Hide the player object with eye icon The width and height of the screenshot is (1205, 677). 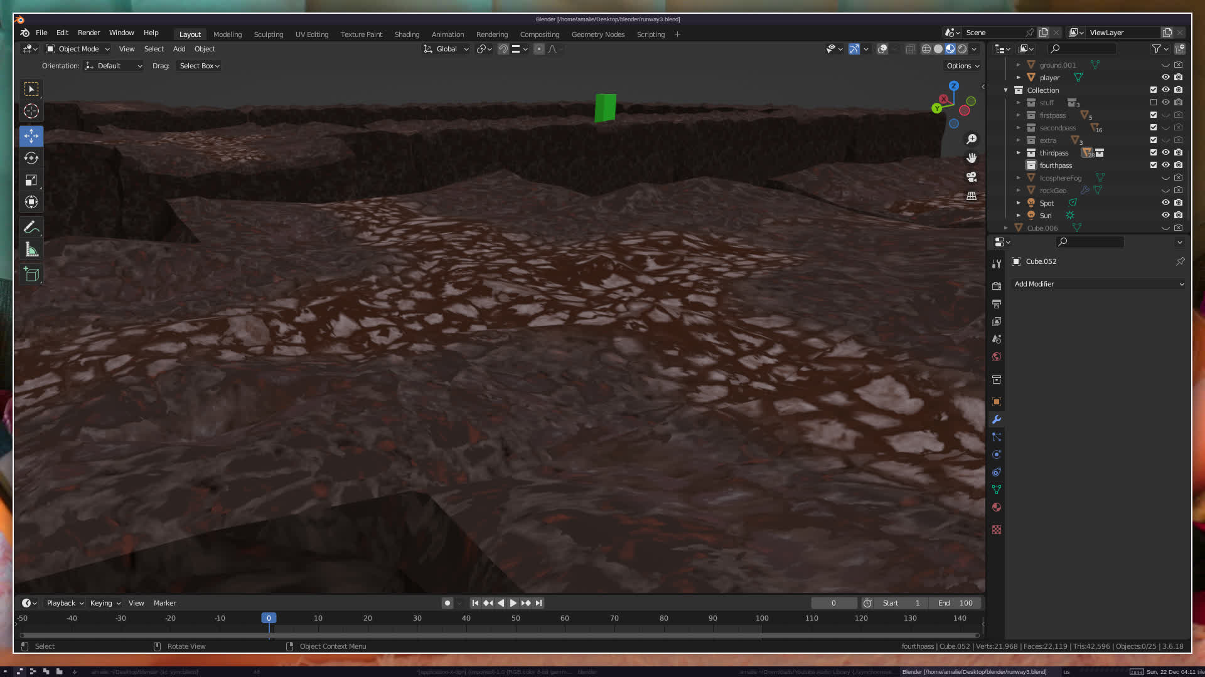pos(1165,77)
